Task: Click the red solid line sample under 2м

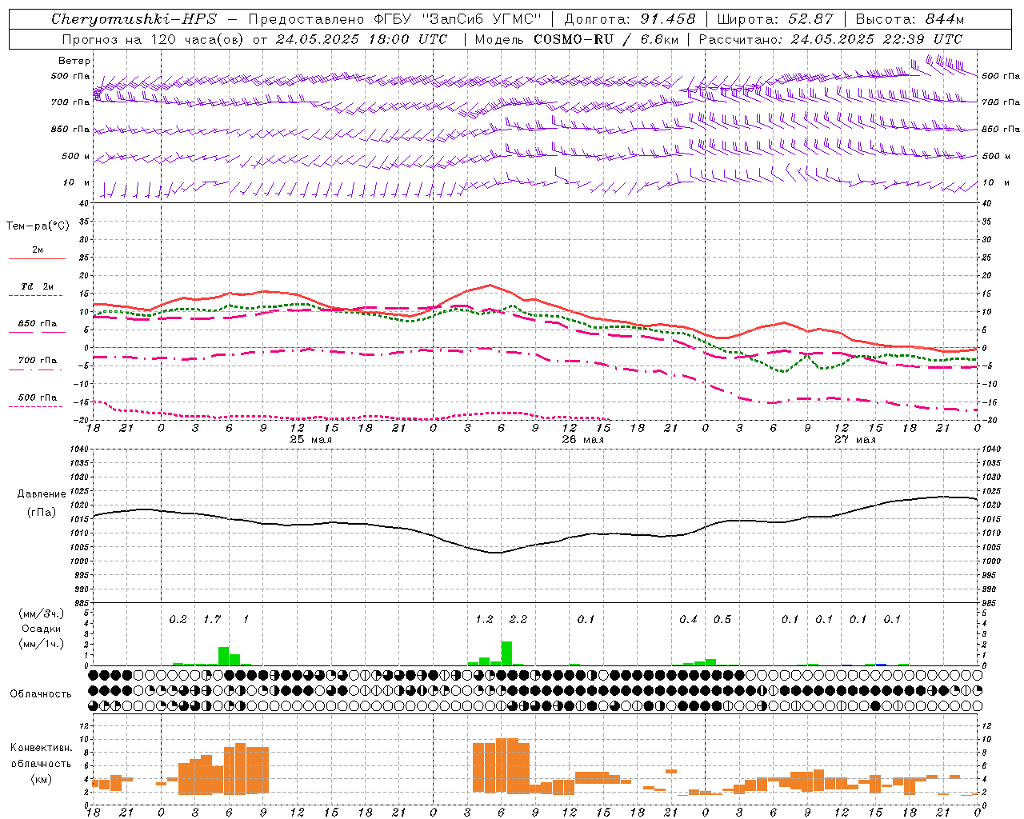Action: [x=37, y=258]
